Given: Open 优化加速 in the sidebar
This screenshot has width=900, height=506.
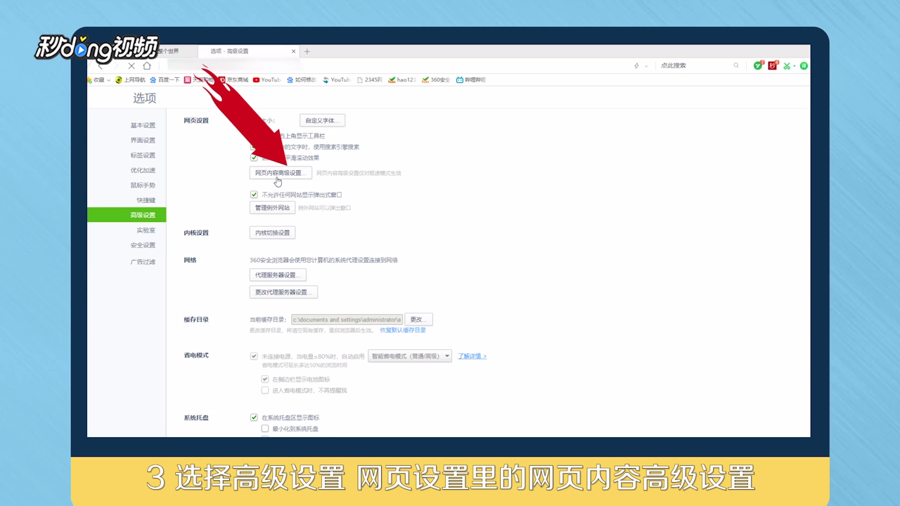Looking at the screenshot, I should tap(143, 170).
